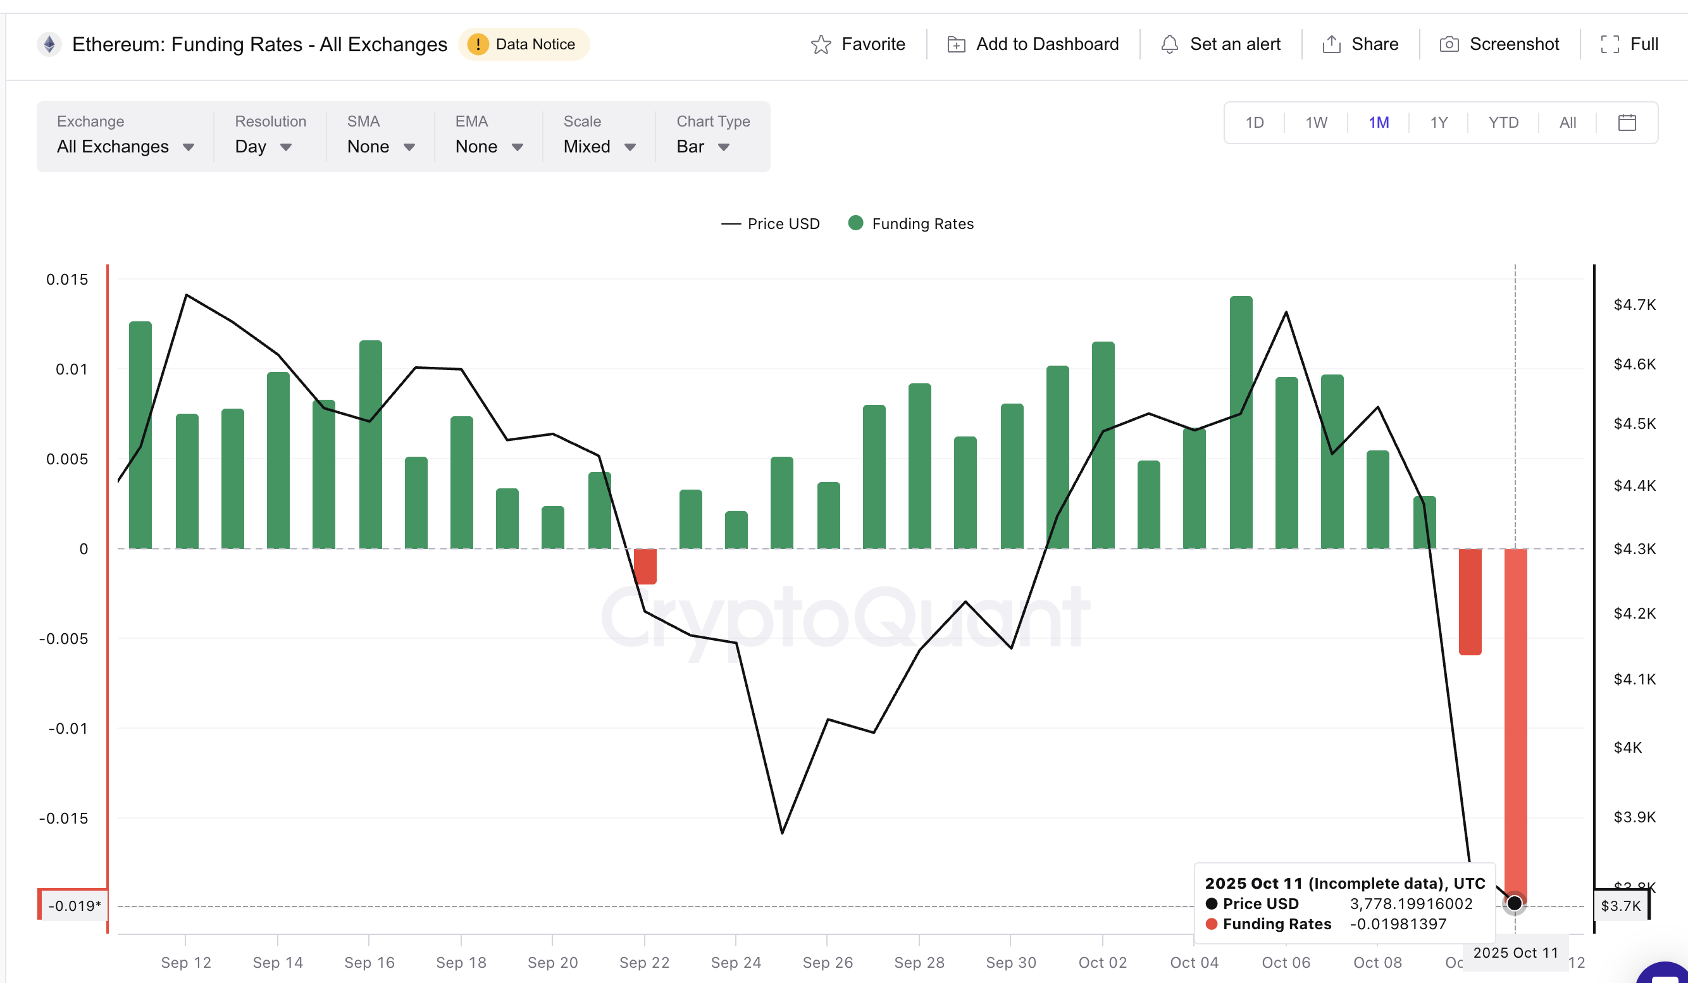Click the Set an alert bell icon
The image size is (1688, 983).
[1171, 44]
